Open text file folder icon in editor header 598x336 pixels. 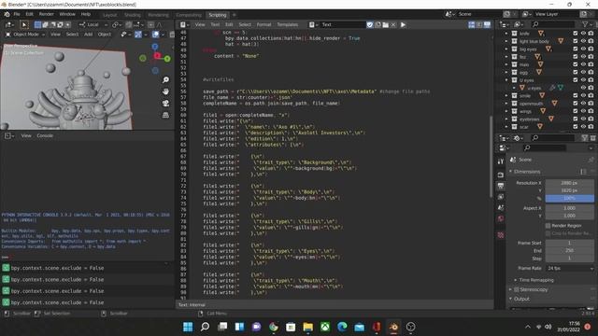point(386,25)
